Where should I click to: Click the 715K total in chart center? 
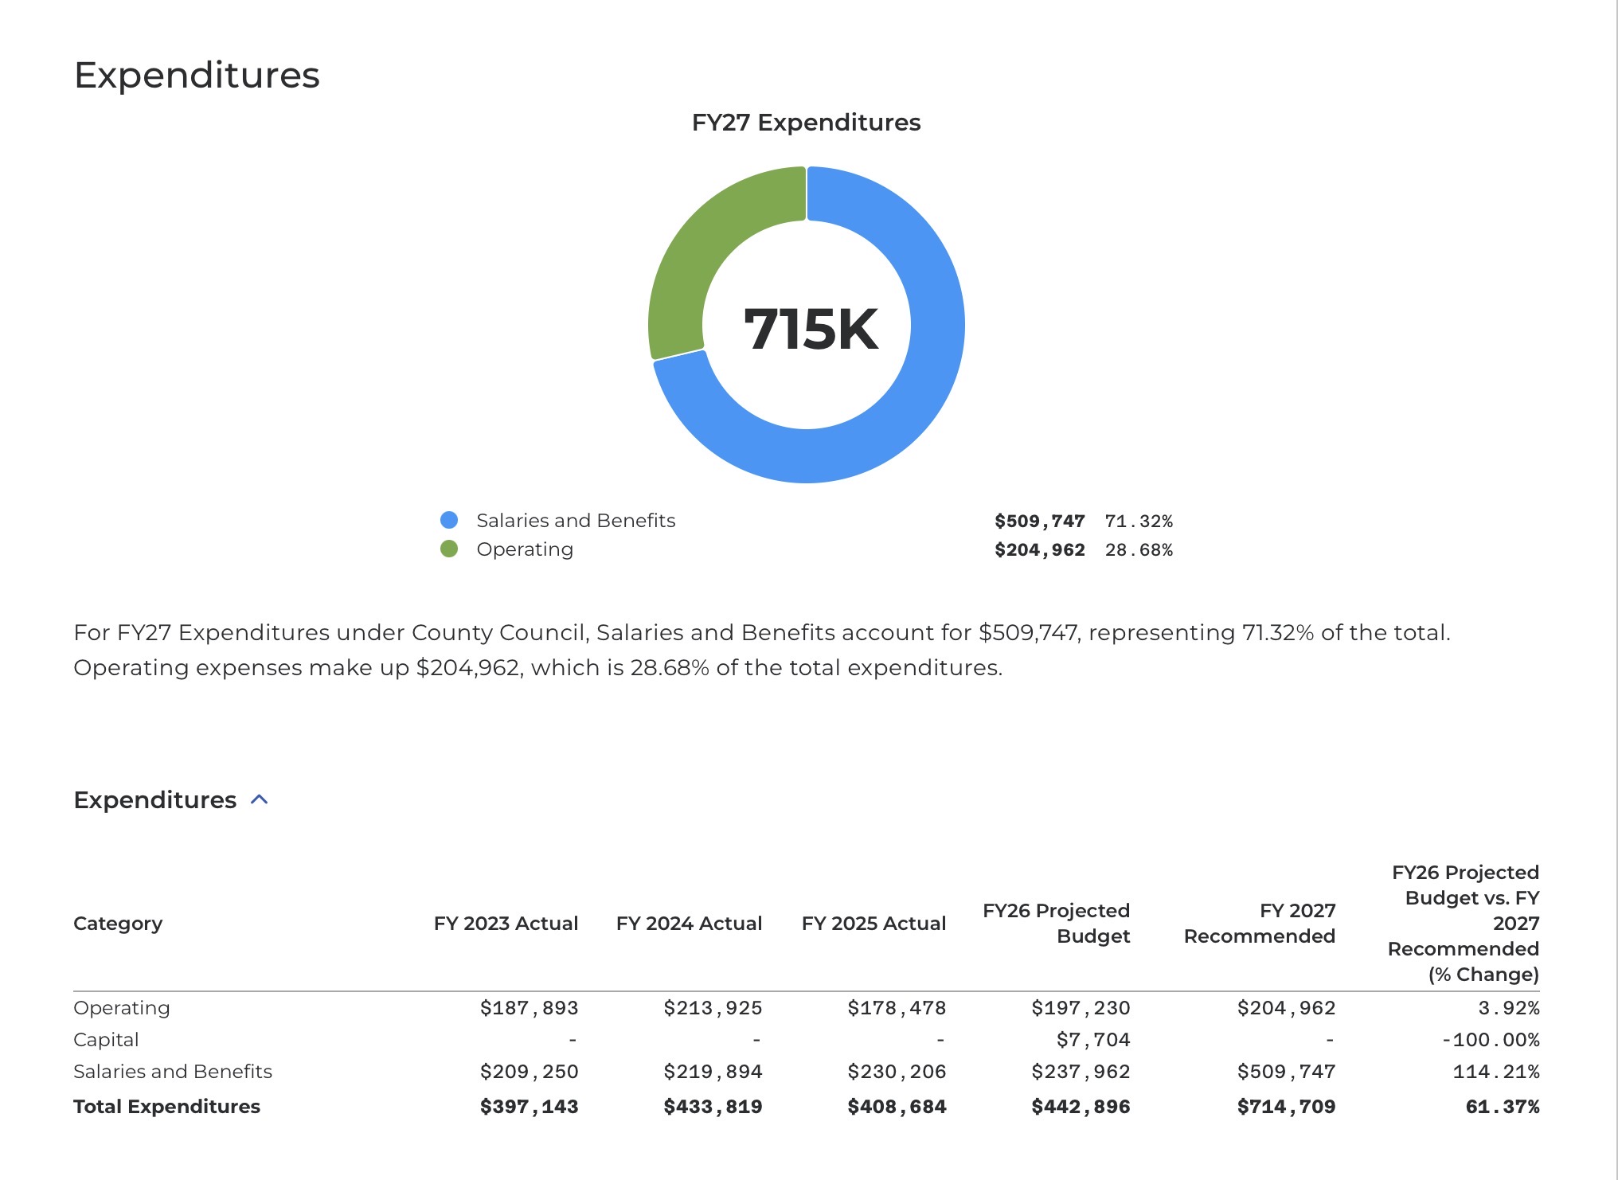810,329
